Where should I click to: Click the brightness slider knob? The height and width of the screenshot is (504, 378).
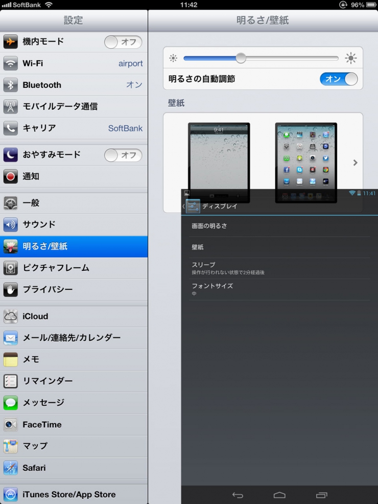coord(241,58)
